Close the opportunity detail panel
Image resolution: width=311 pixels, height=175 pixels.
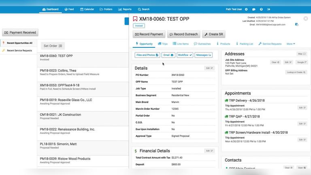point(306,19)
